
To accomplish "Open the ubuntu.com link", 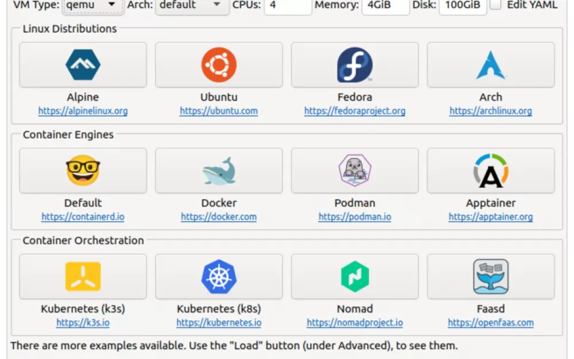I will click(x=219, y=111).
